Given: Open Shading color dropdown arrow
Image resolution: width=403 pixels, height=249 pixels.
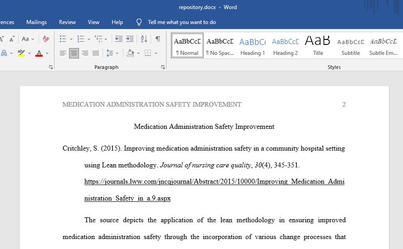Looking at the screenshot, I should click(138, 54).
